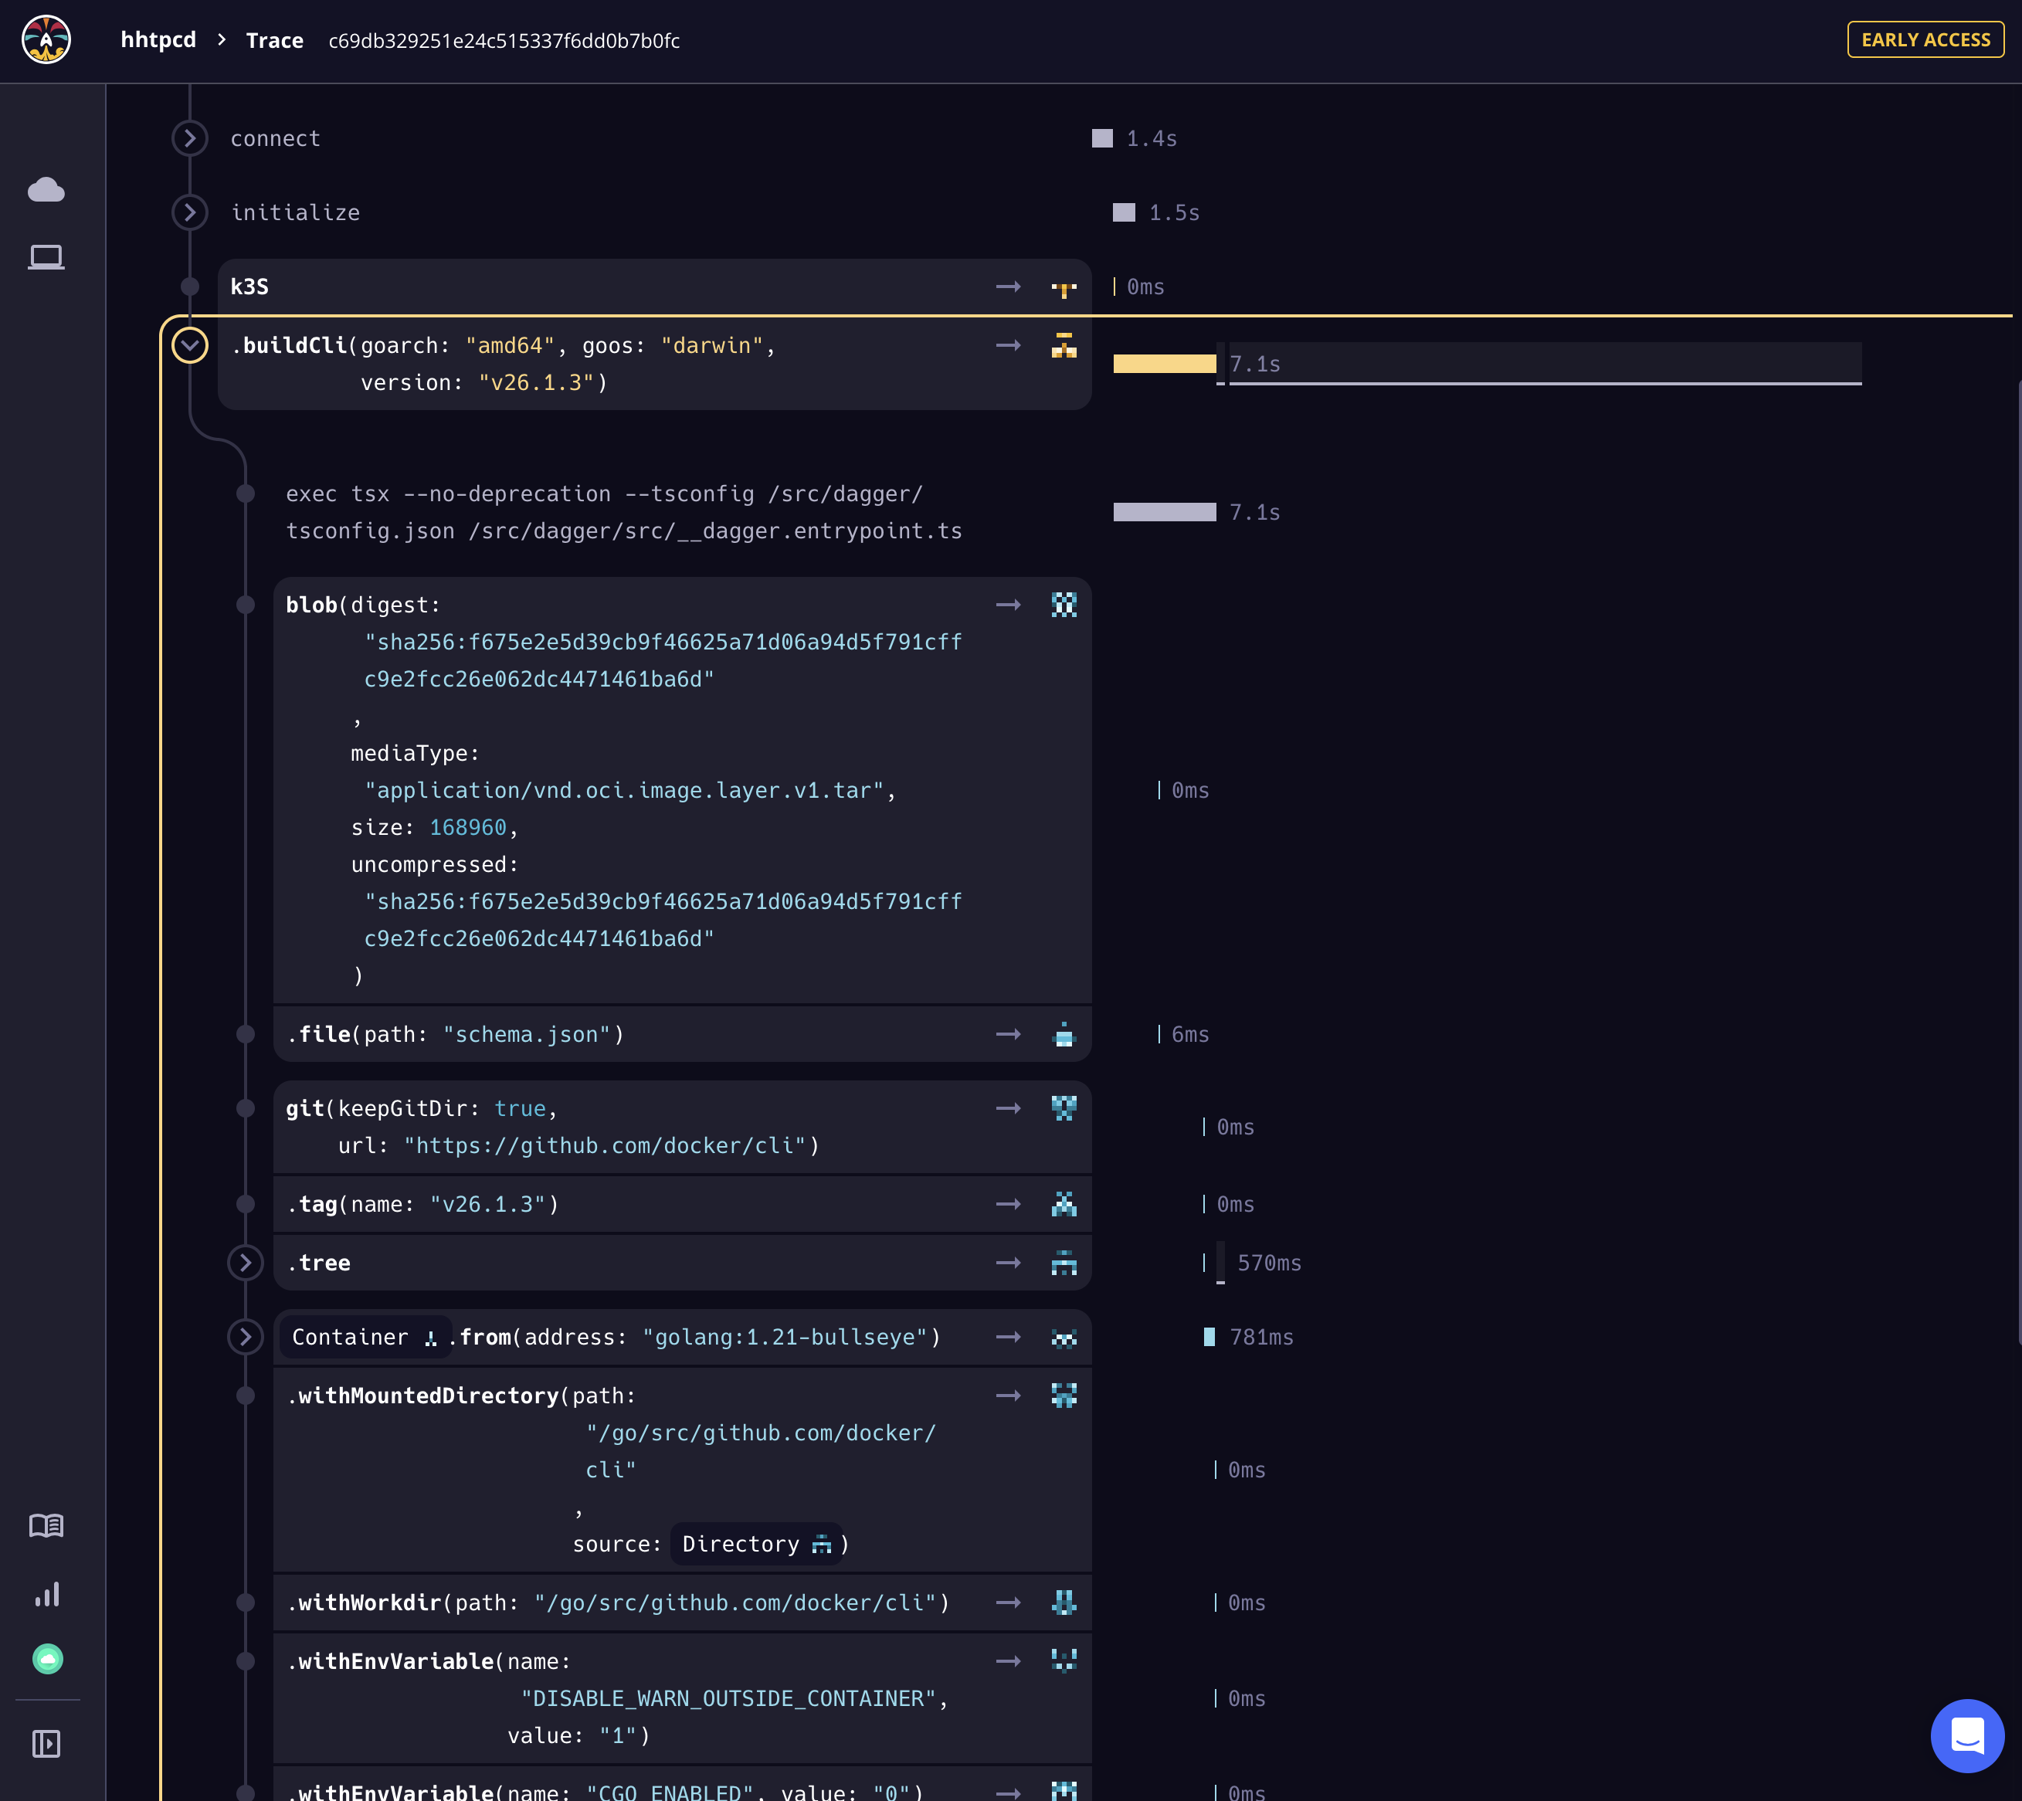
Task: Select the Directory chip in withMountedDirectory
Action: (756, 1544)
